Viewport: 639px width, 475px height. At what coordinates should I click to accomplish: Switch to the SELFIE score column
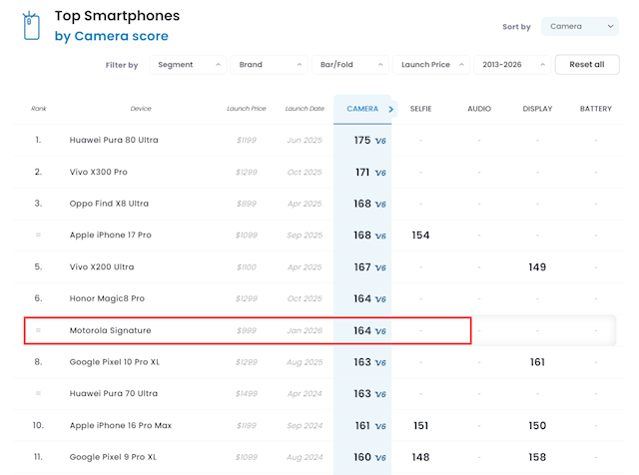click(x=420, y=108)
